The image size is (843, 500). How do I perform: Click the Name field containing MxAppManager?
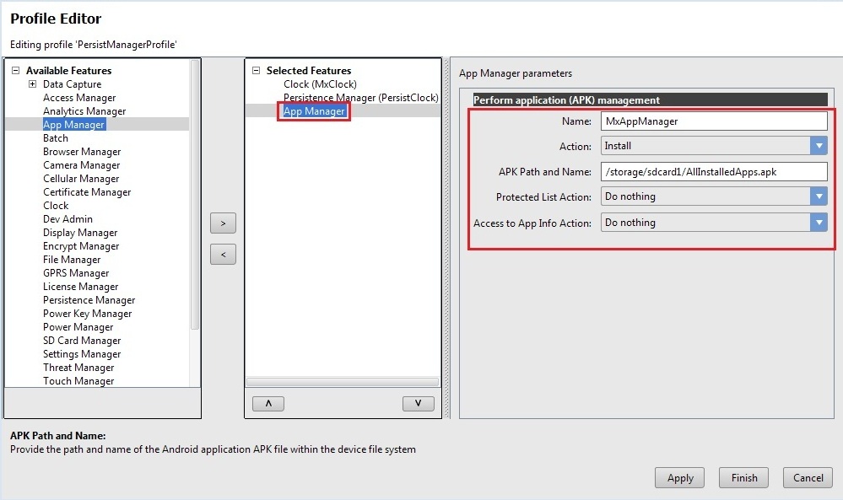[x=713, y=121]
